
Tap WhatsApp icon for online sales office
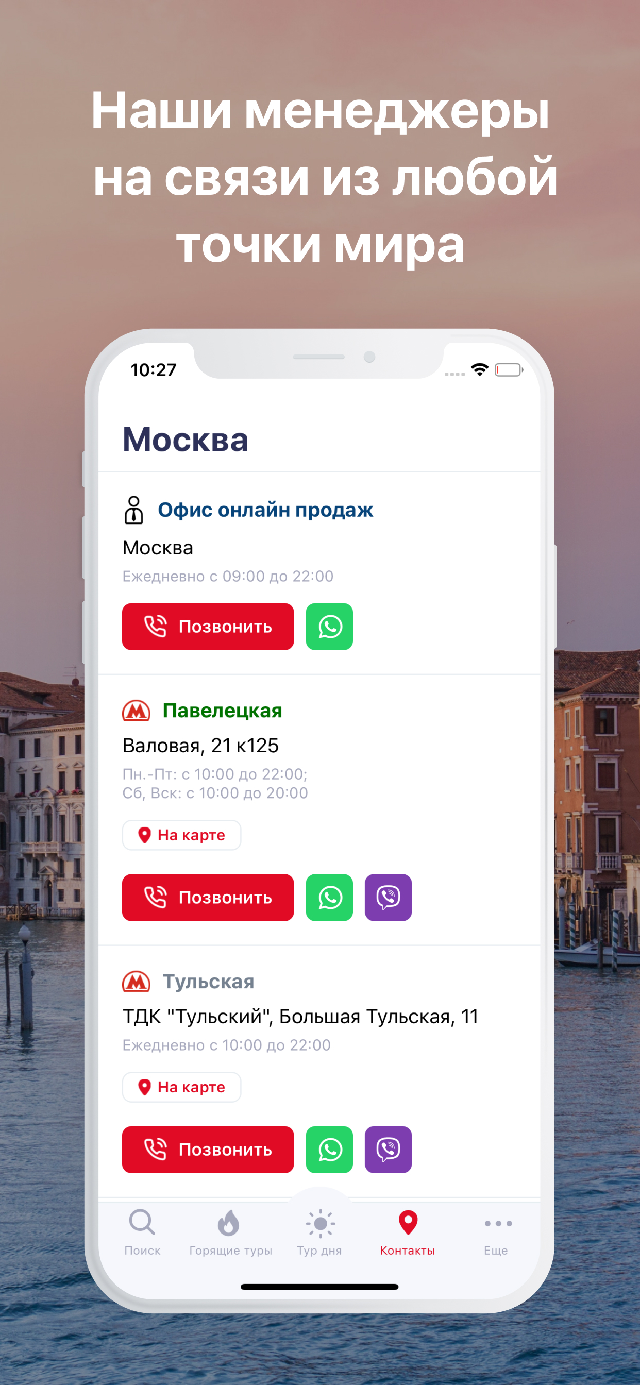click(x=329, y=627)
